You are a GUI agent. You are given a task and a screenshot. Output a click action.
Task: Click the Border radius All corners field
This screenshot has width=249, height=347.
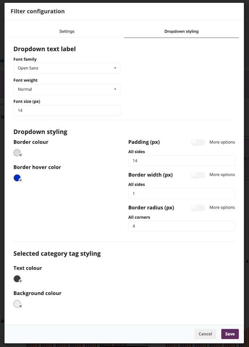point(181,226)
